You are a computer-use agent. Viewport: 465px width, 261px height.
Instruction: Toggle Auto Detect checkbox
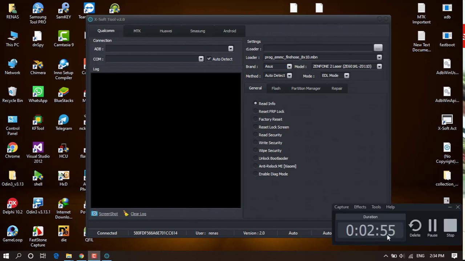pos(209,59)
